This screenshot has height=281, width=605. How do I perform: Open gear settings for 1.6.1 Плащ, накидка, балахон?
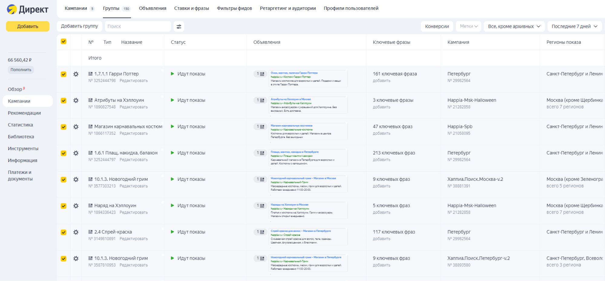[76, 153]
